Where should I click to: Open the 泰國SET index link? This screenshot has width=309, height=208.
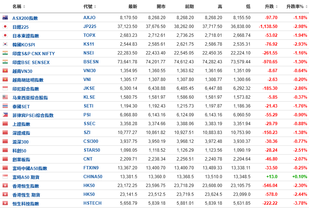(x=21, y=106)
